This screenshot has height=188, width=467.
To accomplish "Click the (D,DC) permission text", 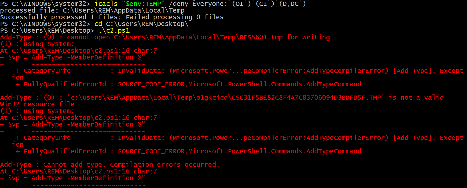I will [x=293, y=4].
